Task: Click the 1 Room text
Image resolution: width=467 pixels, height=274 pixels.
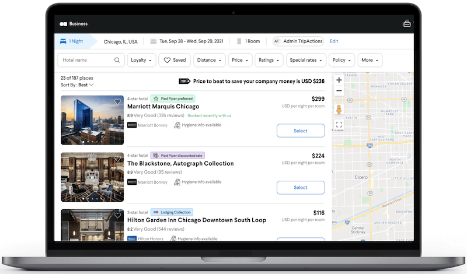Action: (252, 41)
